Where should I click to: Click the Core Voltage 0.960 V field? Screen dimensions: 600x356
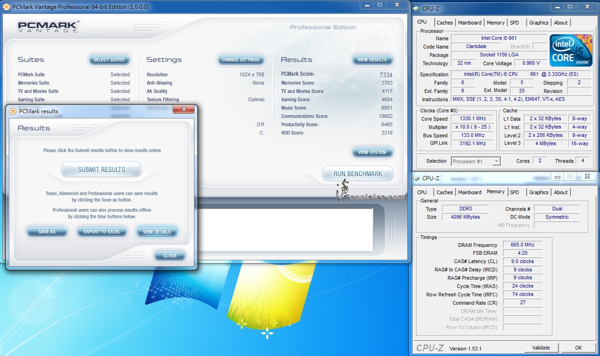[531, 63]
